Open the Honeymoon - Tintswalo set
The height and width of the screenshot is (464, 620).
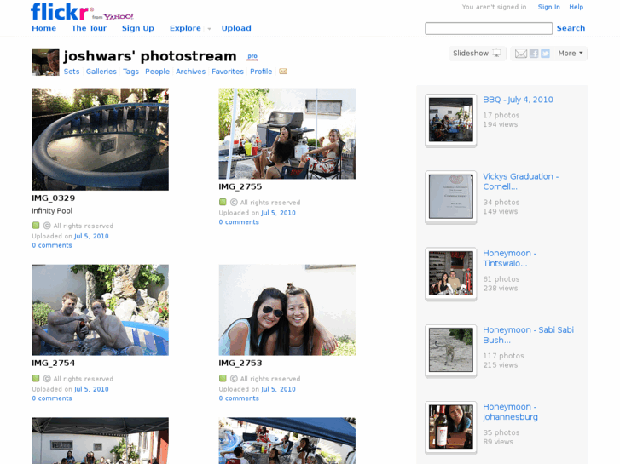tap(510, 258)
